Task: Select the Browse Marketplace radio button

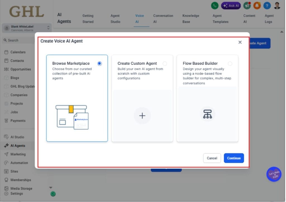Action: 100,64
